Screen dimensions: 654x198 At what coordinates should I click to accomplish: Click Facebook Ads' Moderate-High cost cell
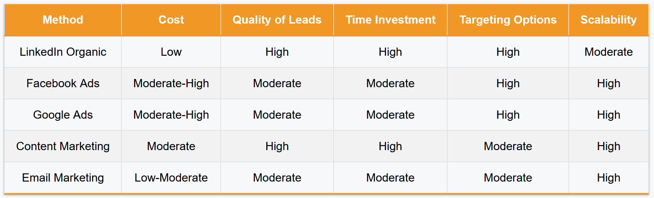point(171,83)
